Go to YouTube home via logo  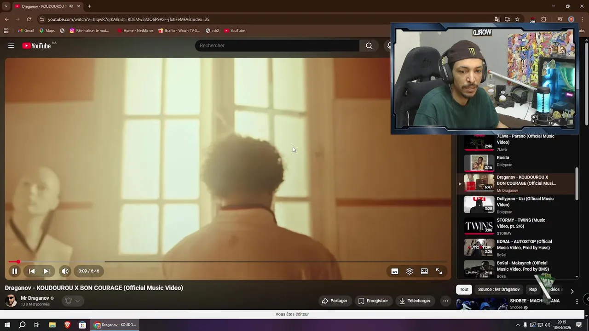click(x=36, y=46)
